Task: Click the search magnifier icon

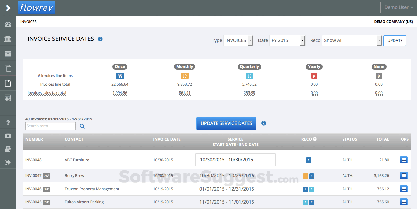Action: click(x=82, y=126)
